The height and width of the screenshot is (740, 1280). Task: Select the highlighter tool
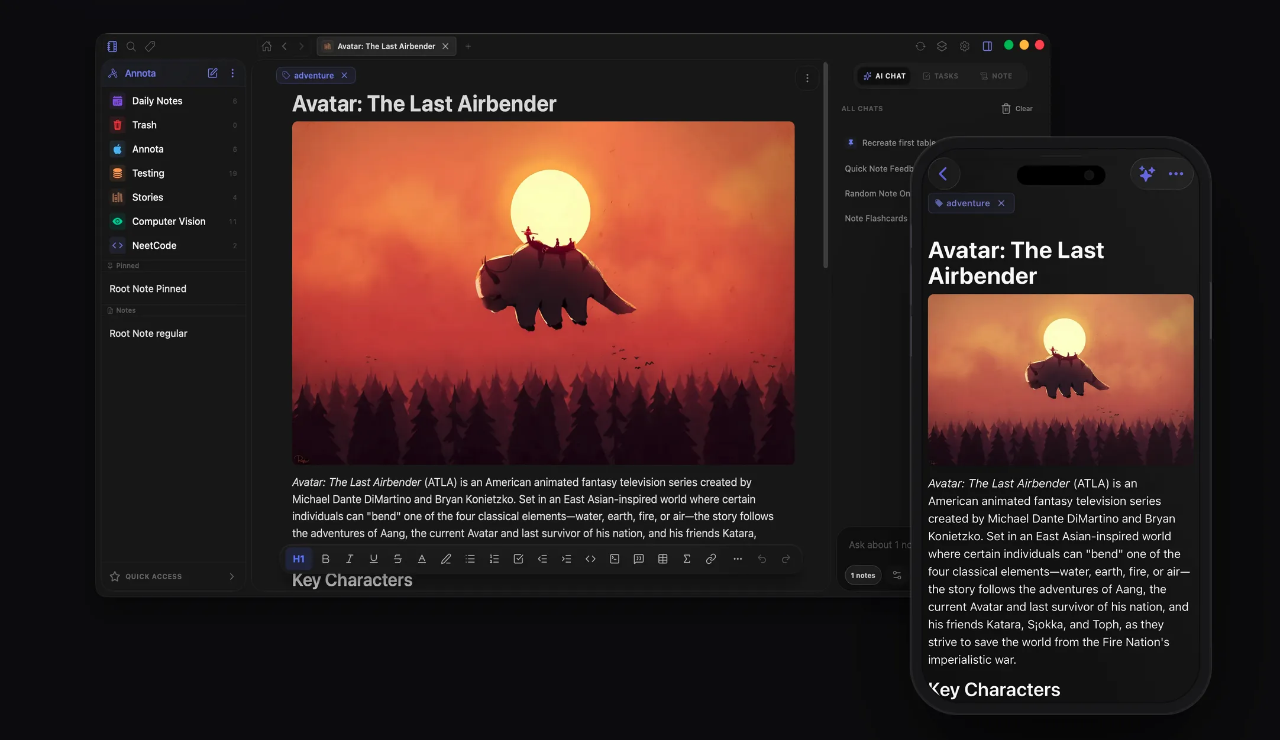click(x=446, y=559)
